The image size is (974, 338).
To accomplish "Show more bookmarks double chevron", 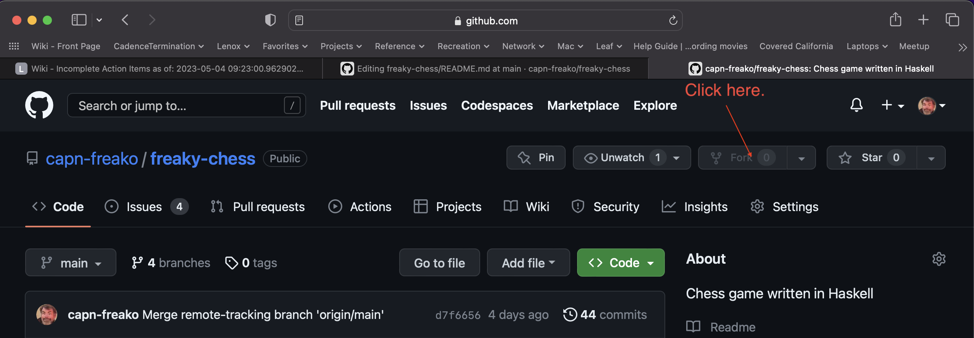I will click(963, 47).
